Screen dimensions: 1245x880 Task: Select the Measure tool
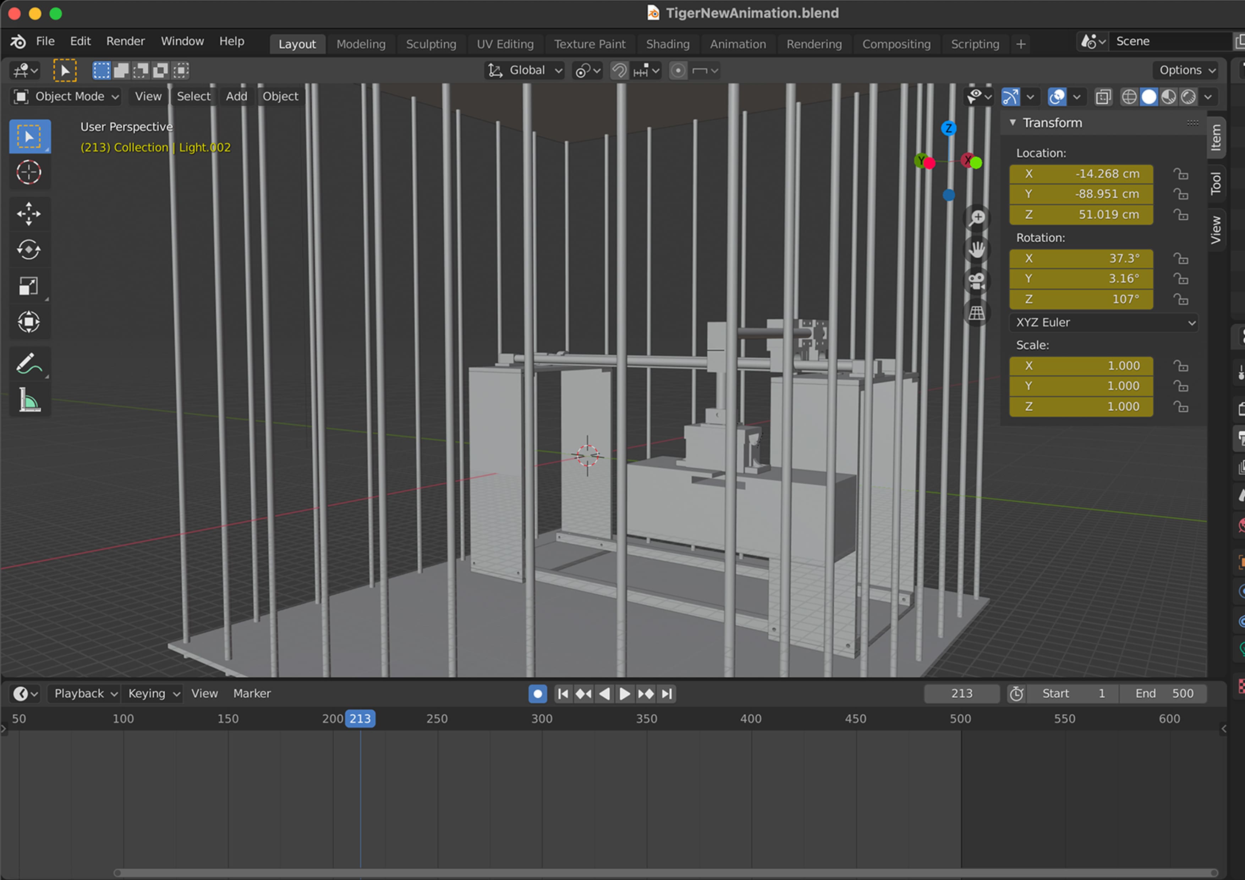(x=29, y=400)
